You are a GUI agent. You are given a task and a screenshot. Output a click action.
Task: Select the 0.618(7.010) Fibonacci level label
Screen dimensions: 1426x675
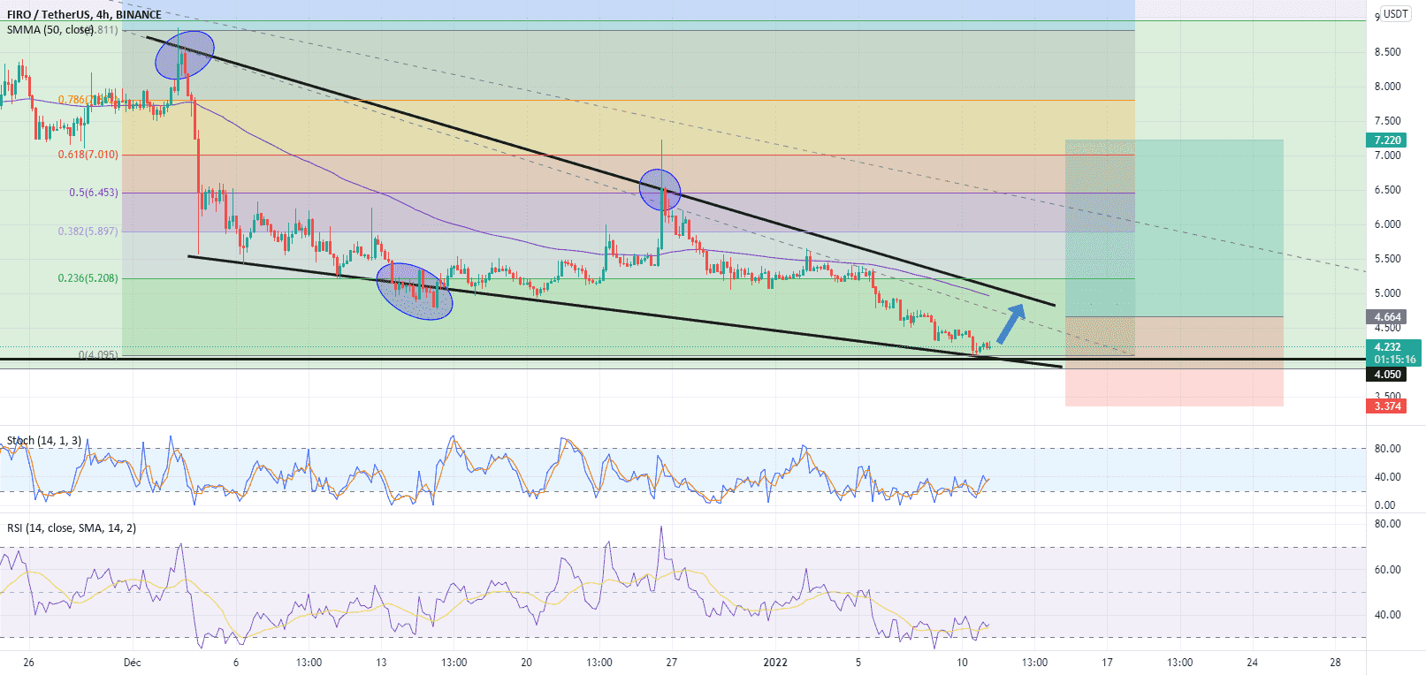88,154
